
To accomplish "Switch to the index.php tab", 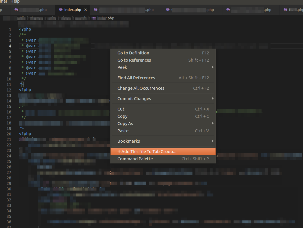I will 73,10.
